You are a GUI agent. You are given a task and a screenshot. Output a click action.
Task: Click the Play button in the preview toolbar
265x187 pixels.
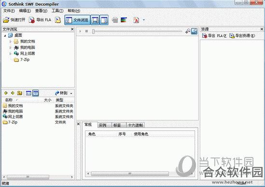(80, 31)
